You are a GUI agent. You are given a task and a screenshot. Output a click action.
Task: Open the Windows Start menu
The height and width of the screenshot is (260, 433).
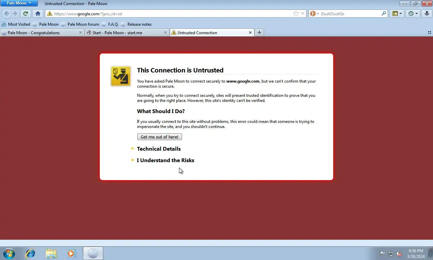click(x=9, y=253)
